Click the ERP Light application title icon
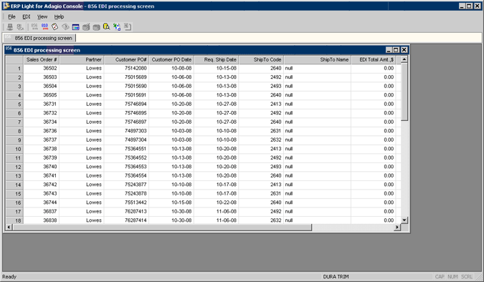 [x=6, y=6]
